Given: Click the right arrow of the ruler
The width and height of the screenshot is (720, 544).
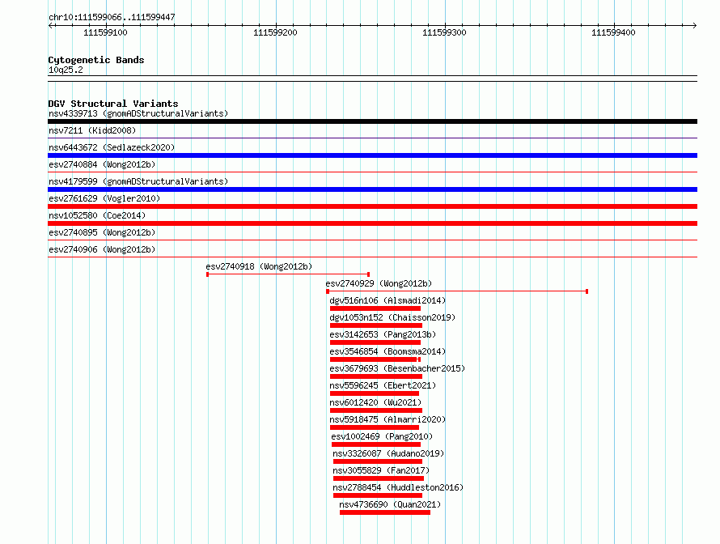Looking at the screenshot, I should 694,26.
